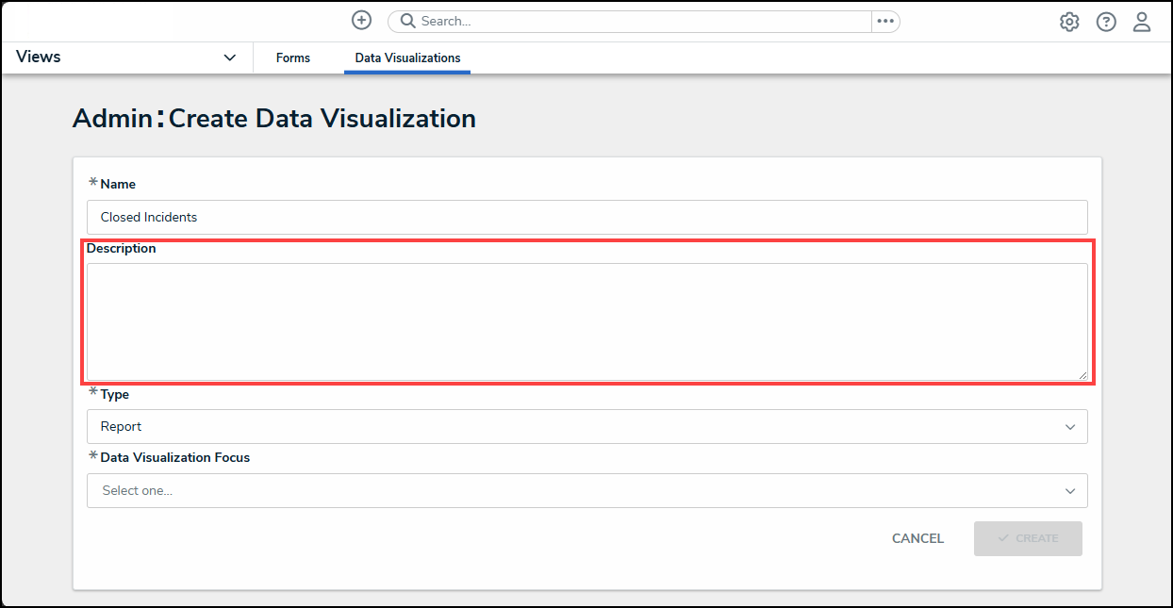This screenshot has width=1173, height=608.
Task: Grab the Description textarea resize handle
Action: 1082,375
